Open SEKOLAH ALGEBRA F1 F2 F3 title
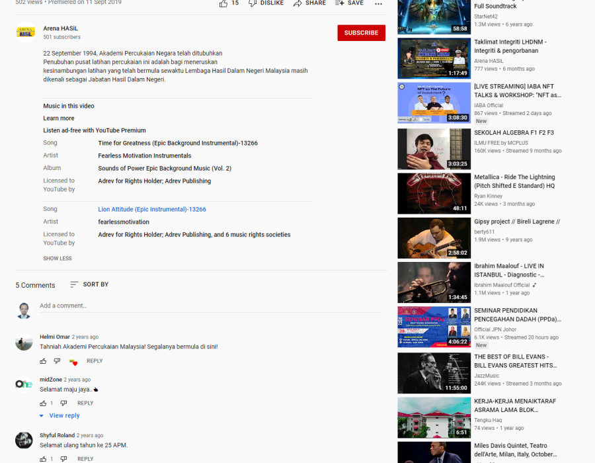This screenshot has height=463, width=595. (x=514, y=132)
